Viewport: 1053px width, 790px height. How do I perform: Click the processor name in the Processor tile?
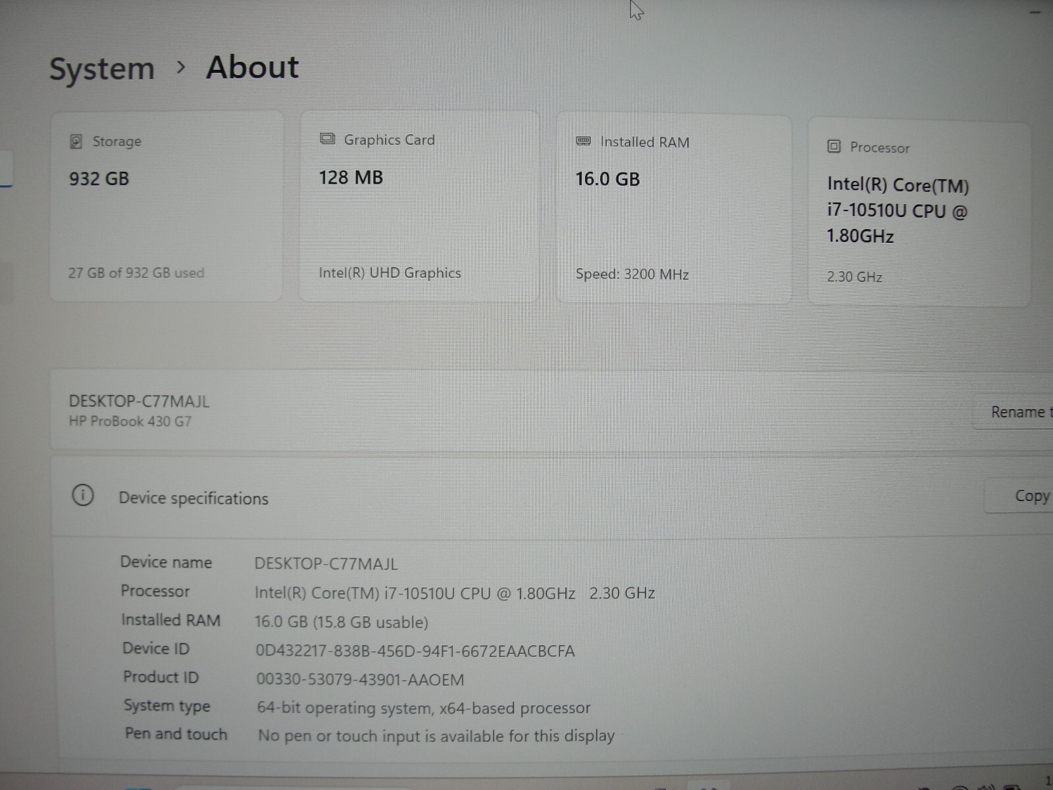point(898,211)
